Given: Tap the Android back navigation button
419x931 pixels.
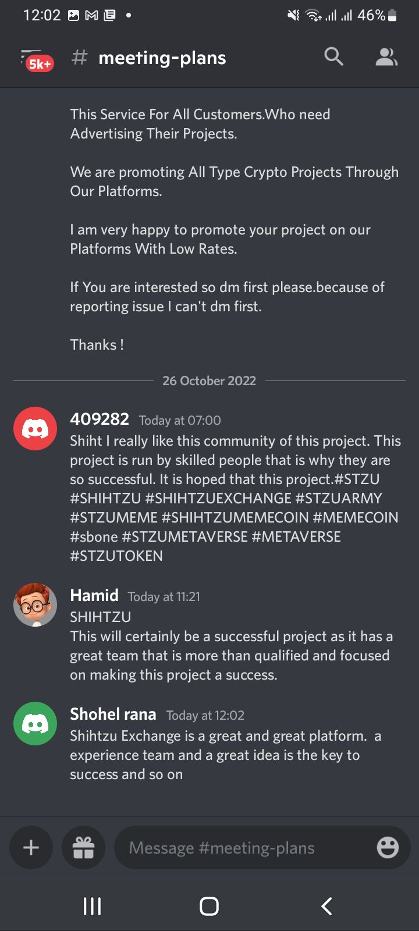Looking at the screenshot, I should (326, 906).
